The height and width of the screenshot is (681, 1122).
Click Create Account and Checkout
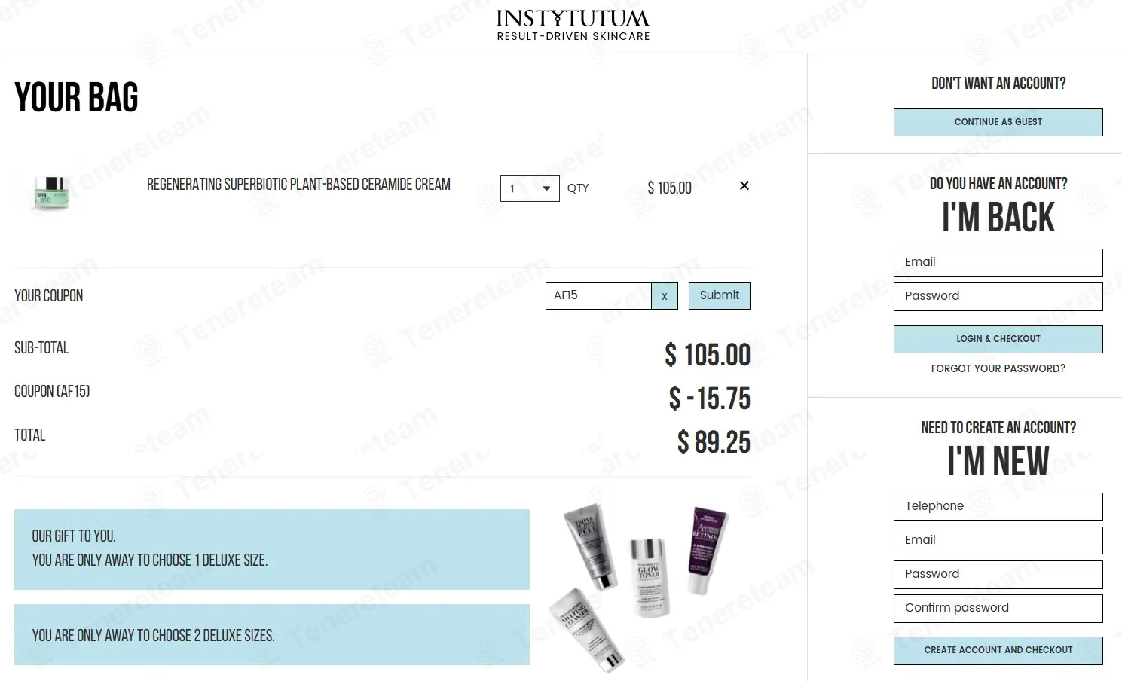coord(998,650)
